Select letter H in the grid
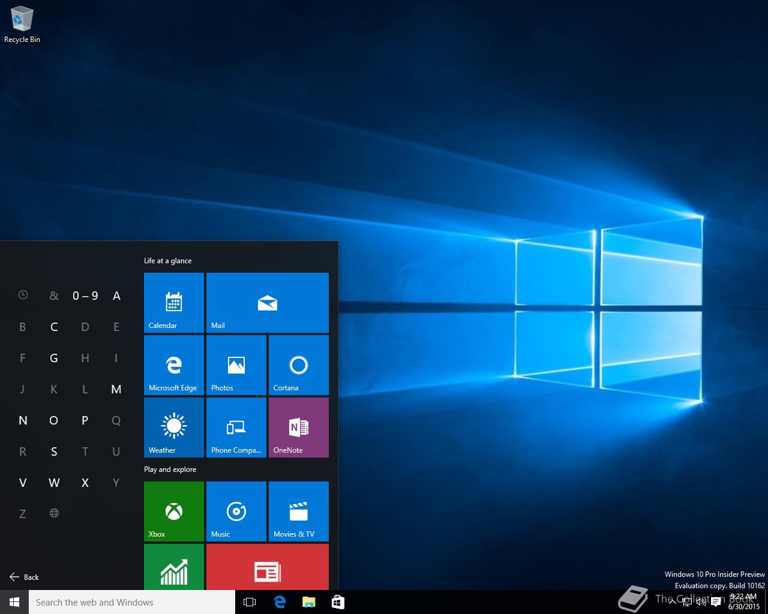The height and width of the screenshot is (614, 768). (x=85, y=358)
